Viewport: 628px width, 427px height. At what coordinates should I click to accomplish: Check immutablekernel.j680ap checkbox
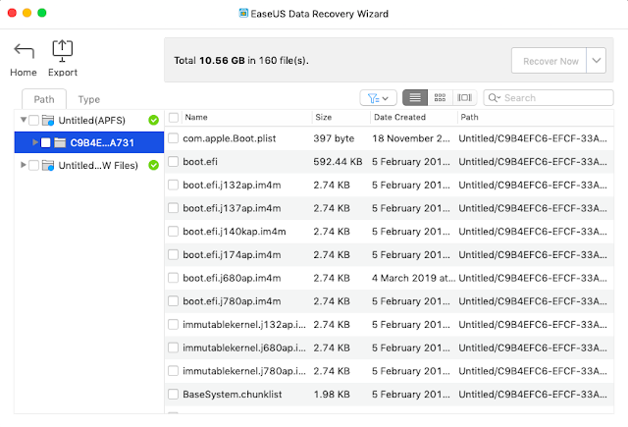173,347
